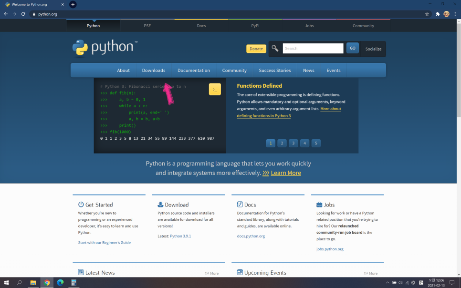
Task: Click the Latest News icon
Action: coord(81,272)
